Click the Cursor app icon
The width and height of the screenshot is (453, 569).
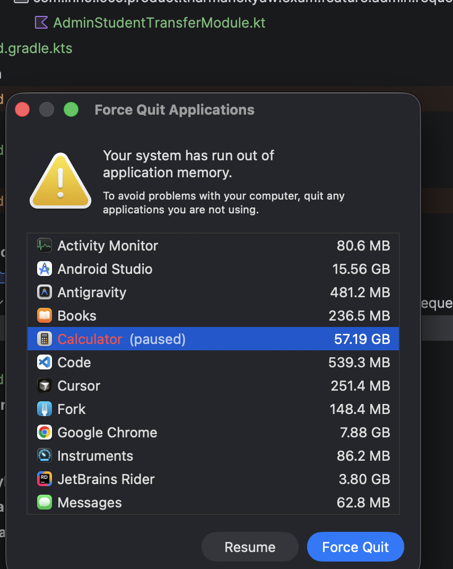point(45,386)
